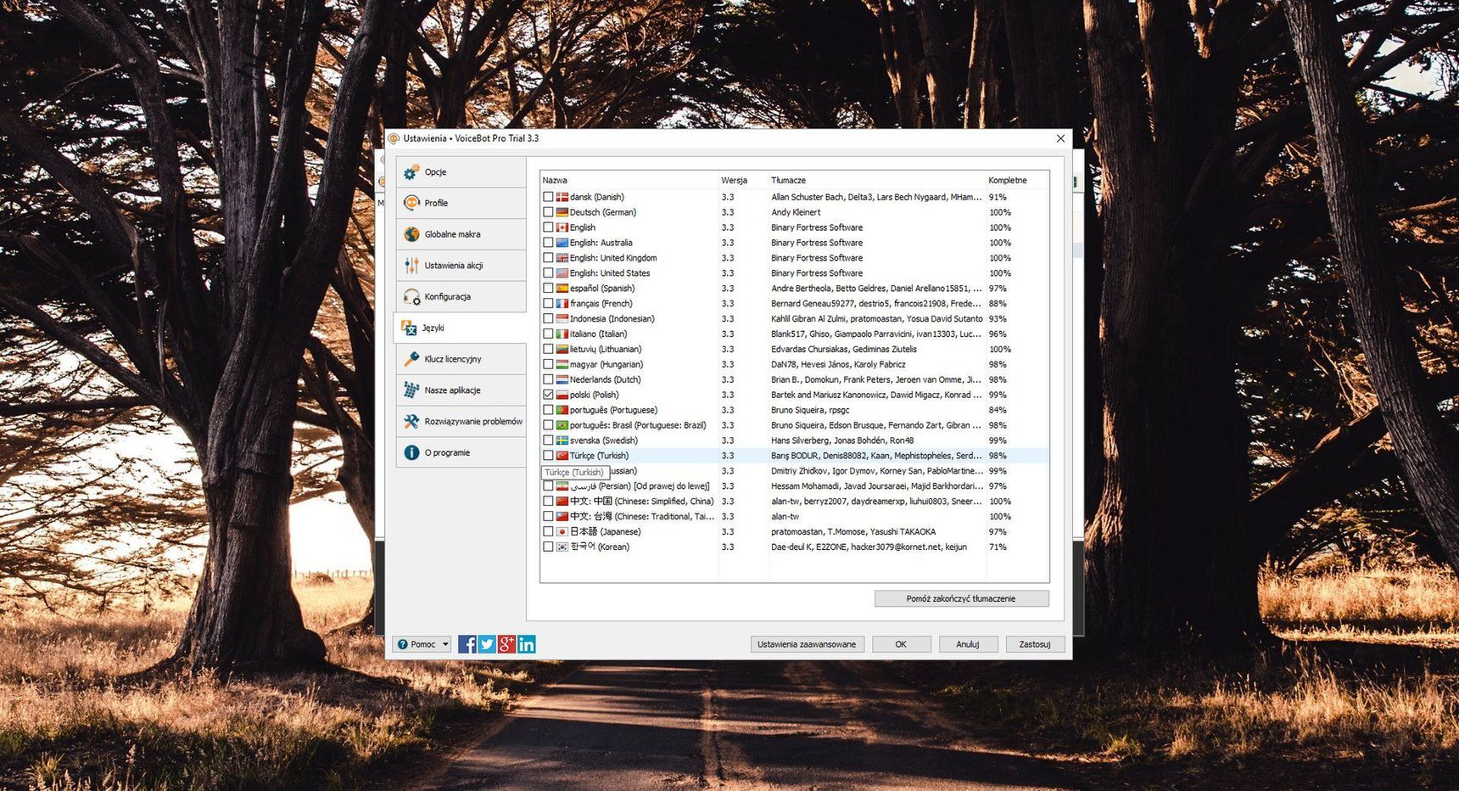Viewport: 1459px width, 791px height.
Task: Select the English: Australia row text
Action: [x=601, y=243]
